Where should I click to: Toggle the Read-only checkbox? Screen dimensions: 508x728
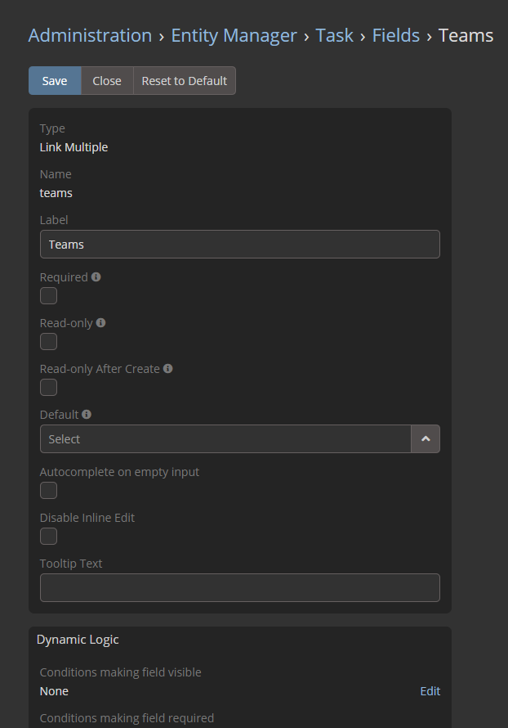pyautogui.click(x=49, y=342)
